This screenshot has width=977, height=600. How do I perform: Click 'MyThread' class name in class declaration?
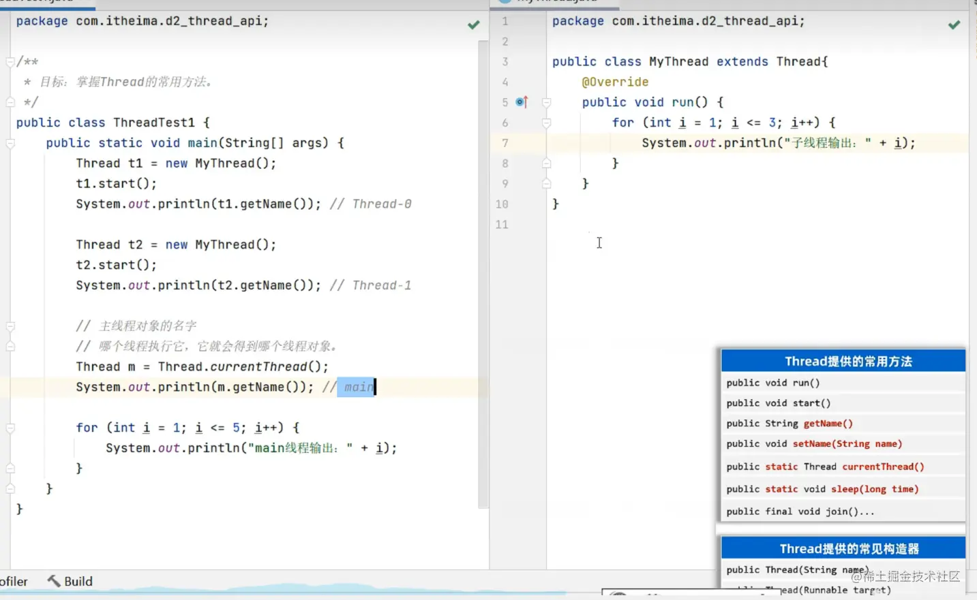tap(678, 62)
